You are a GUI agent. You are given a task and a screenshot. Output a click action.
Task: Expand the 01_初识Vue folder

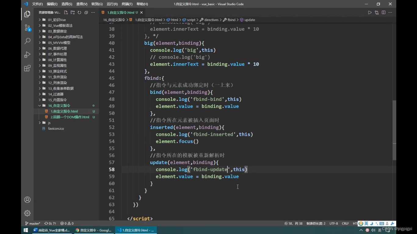66,20
